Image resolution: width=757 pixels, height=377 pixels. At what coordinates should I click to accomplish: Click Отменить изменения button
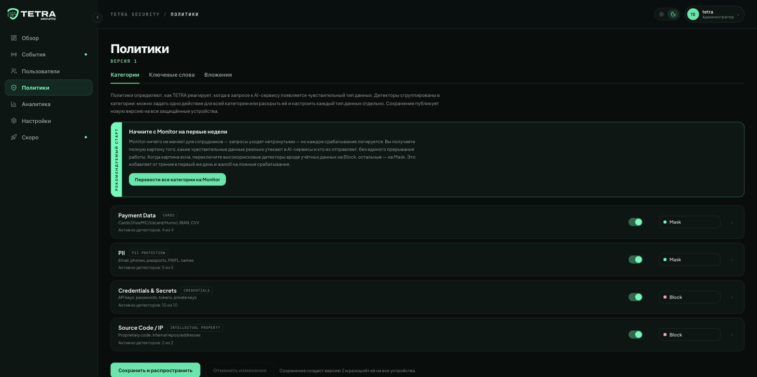click(x=239, y=370)
